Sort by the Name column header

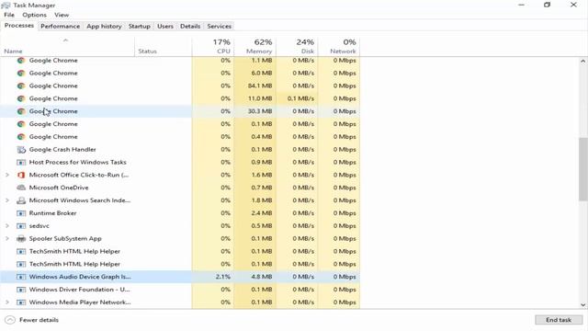pyautogui.click(x=68, y=47)
